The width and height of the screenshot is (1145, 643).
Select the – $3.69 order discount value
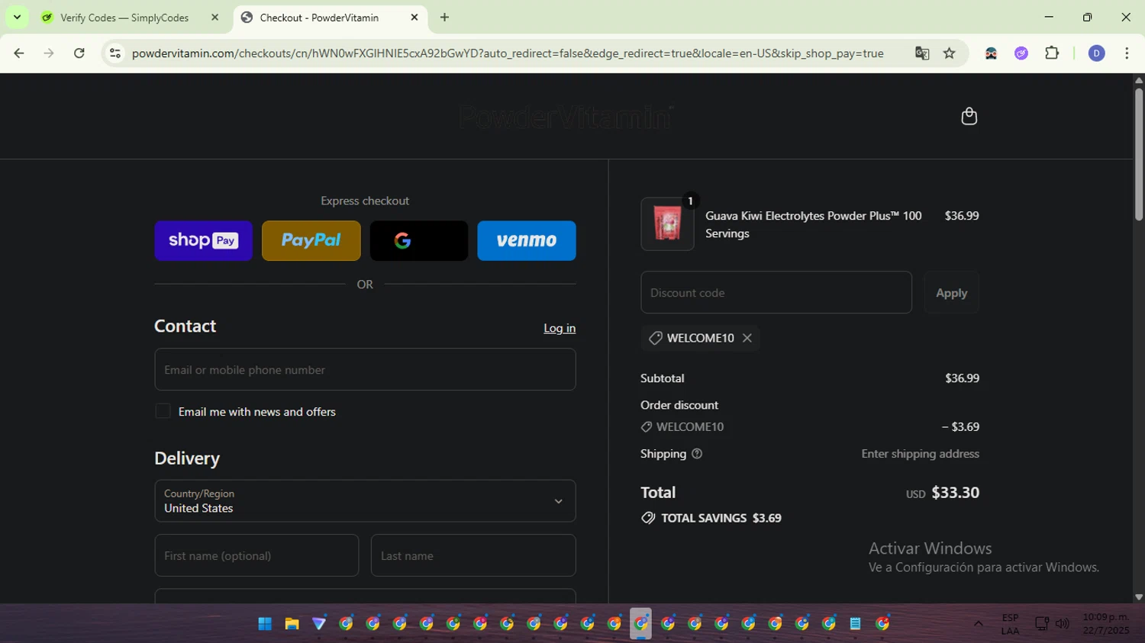[x=960, y=427]
